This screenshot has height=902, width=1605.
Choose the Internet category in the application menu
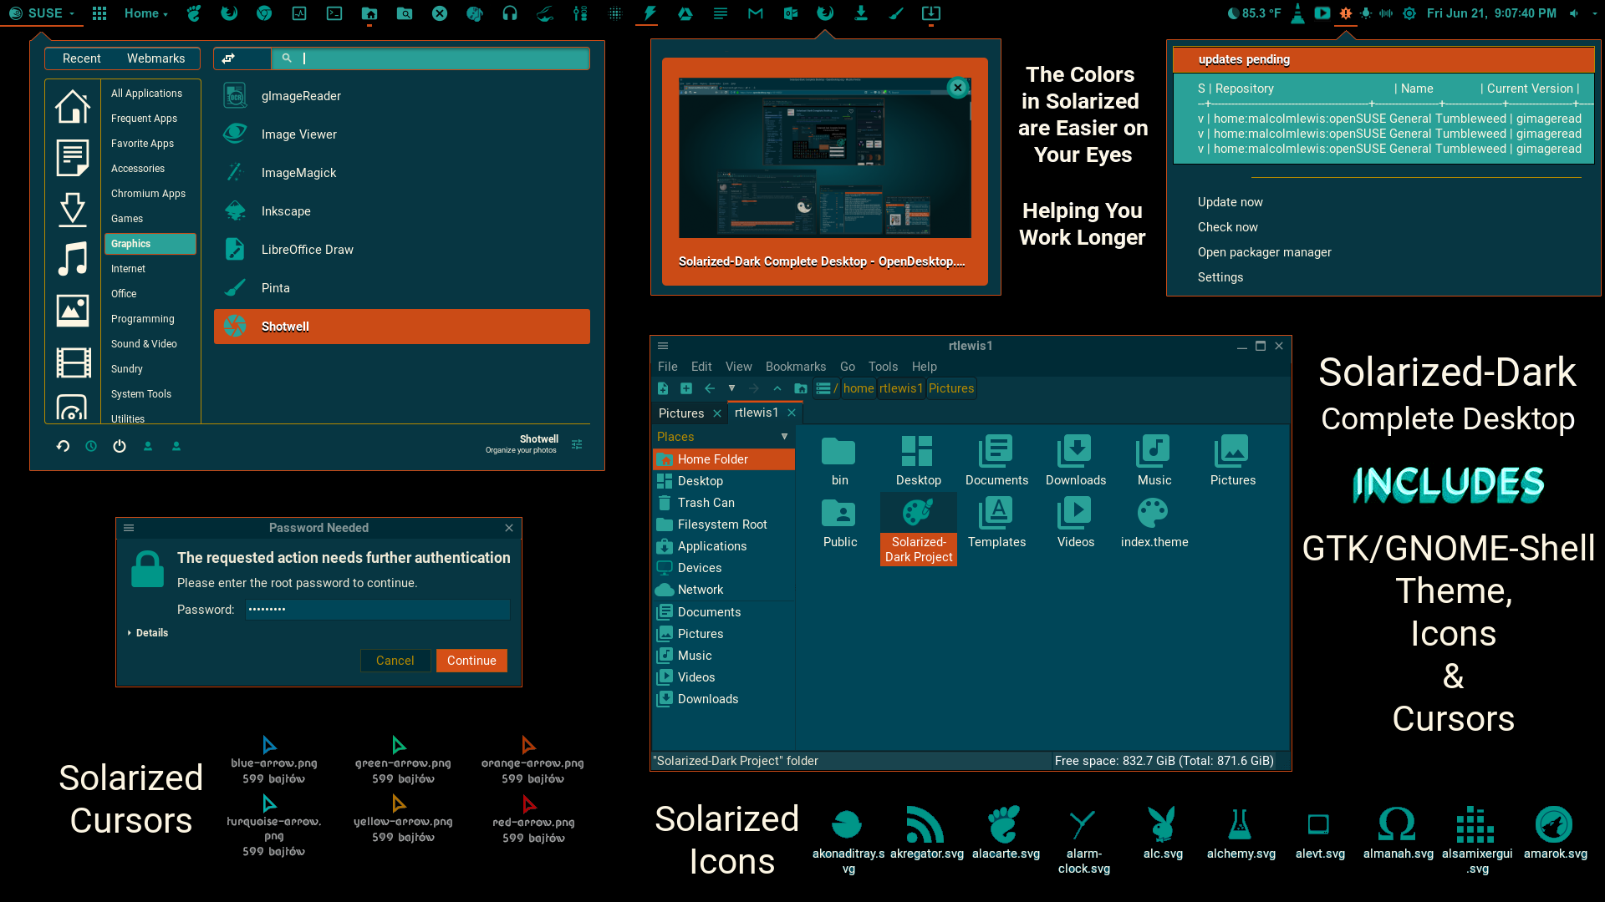click(150, 269)
